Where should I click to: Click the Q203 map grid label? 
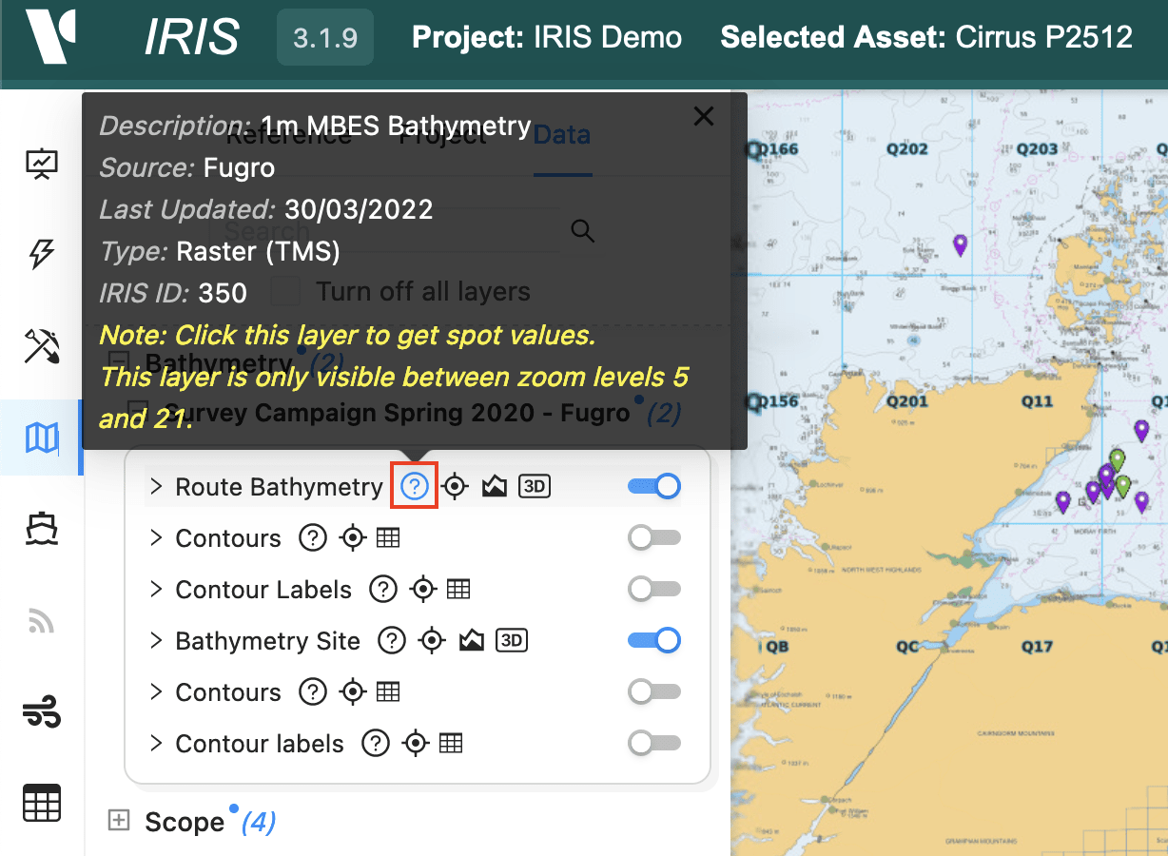(1037, 149)
